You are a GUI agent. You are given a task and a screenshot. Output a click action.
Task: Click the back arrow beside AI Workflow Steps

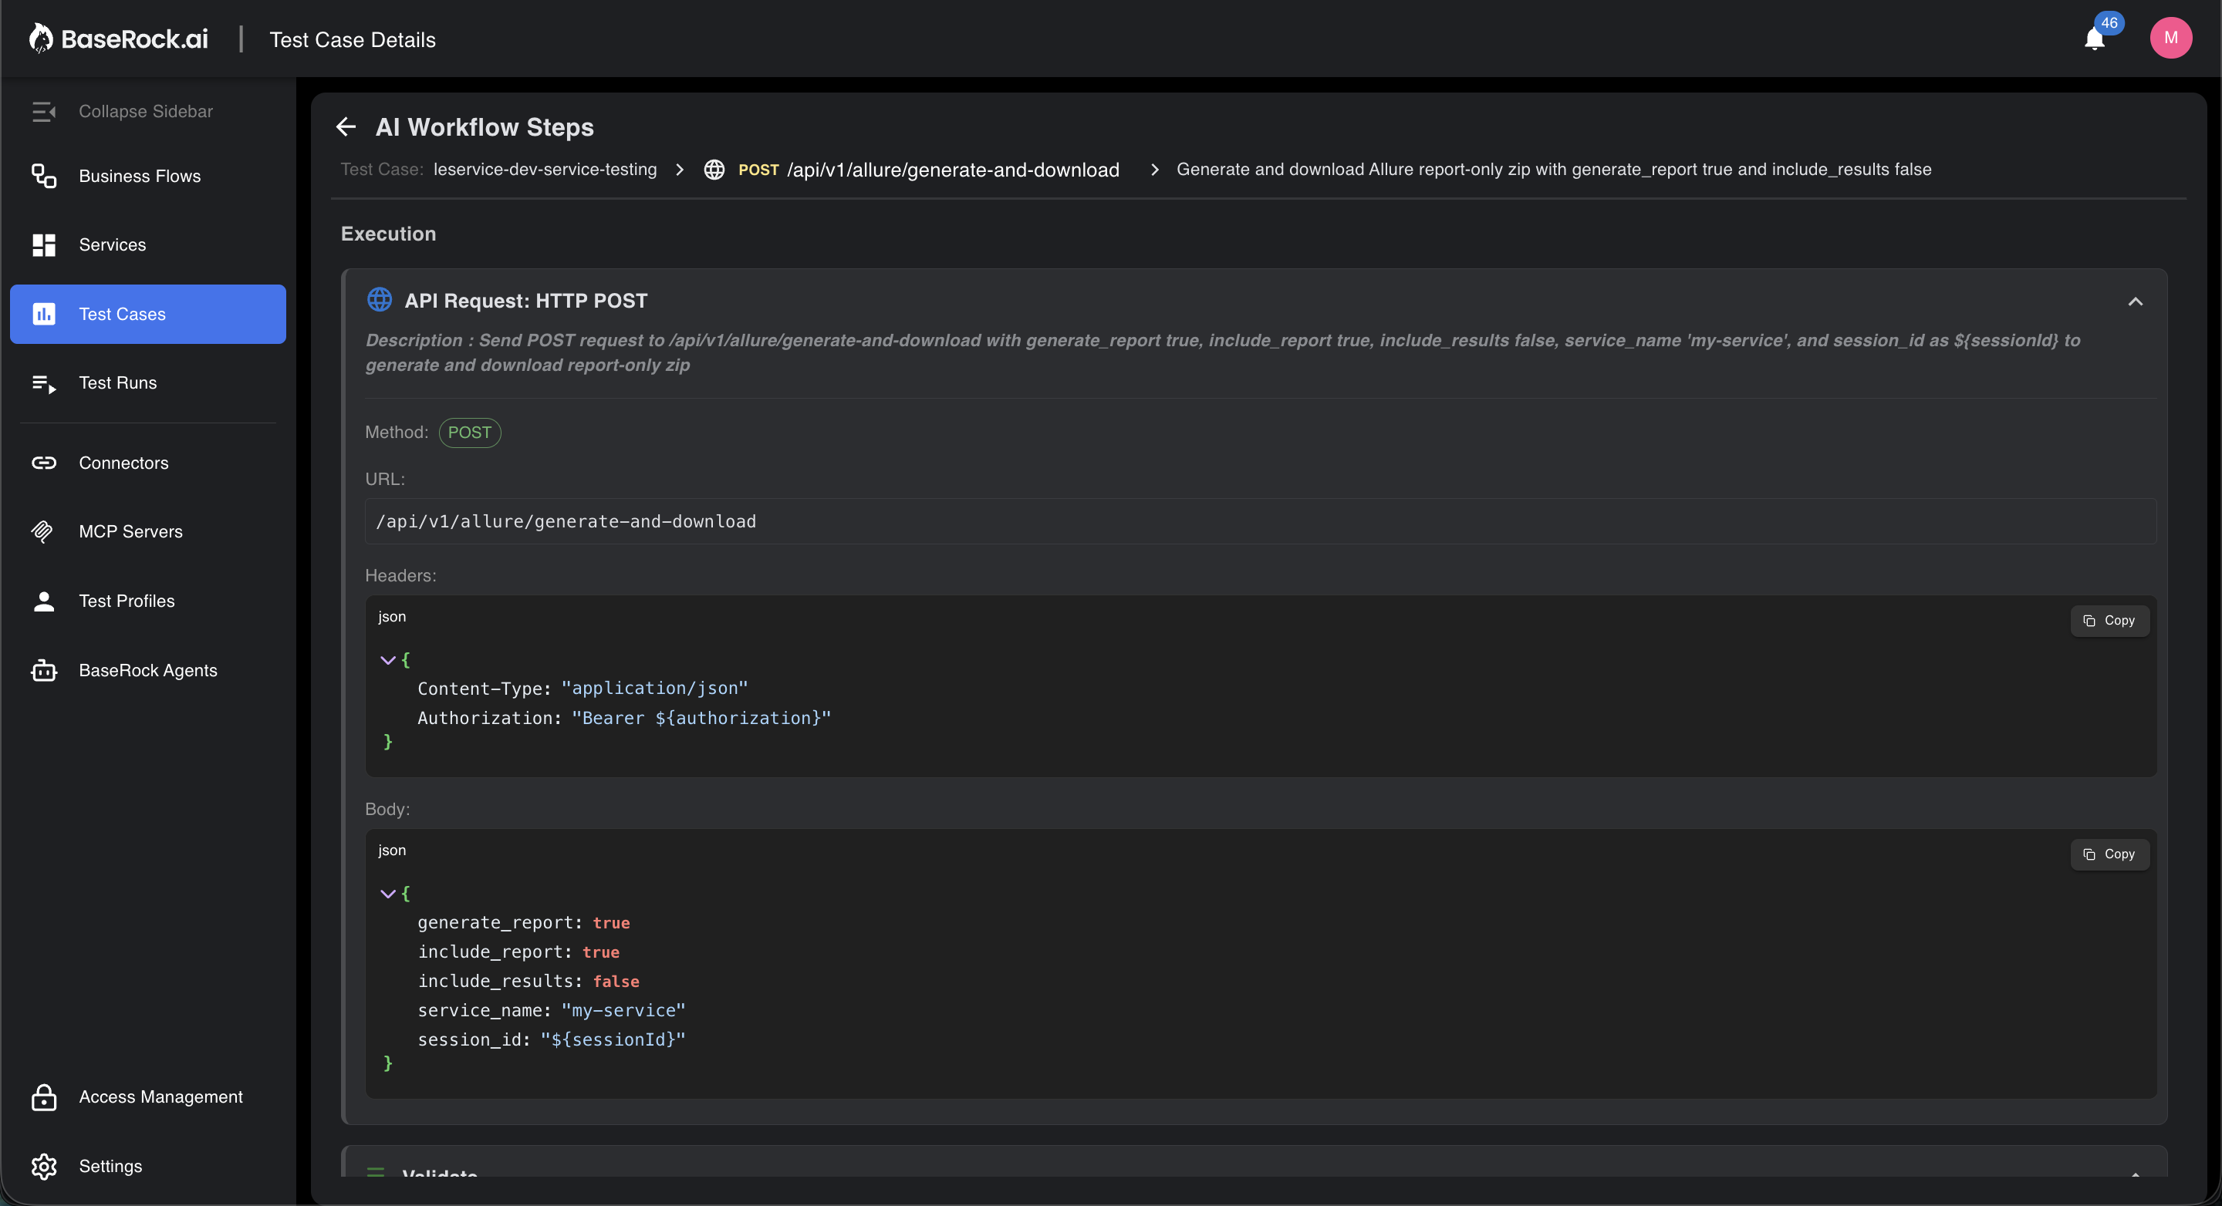(346, 126)
